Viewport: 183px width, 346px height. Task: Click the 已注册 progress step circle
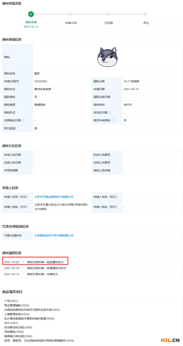[x=108, y=14]
